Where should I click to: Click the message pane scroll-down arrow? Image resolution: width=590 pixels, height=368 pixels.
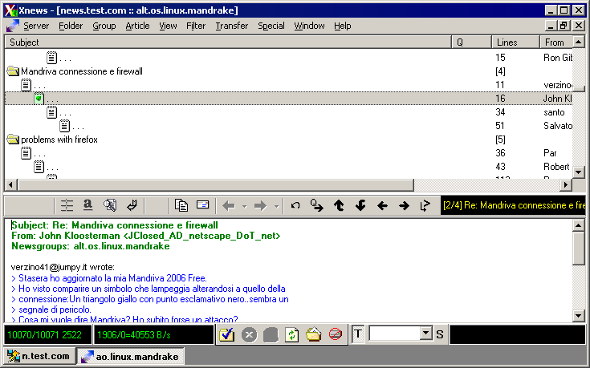578,315
